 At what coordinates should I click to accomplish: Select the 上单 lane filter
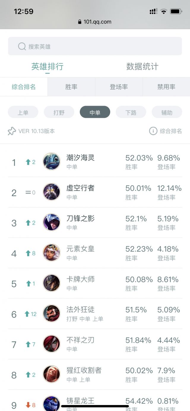point(23,112)
